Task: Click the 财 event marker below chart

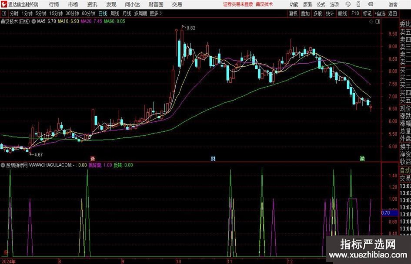Action: pos(213,159)
